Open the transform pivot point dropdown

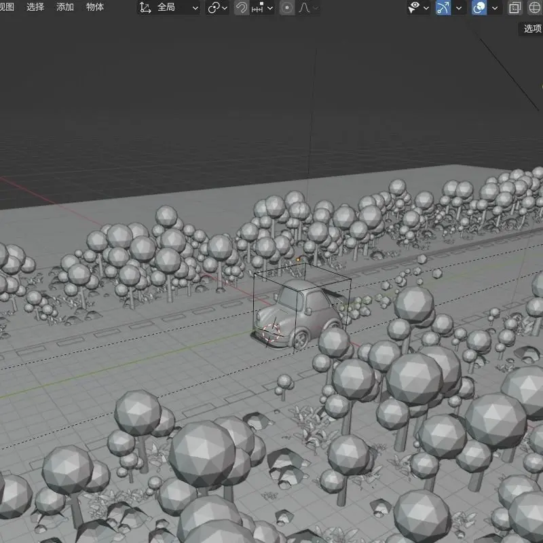217,7
